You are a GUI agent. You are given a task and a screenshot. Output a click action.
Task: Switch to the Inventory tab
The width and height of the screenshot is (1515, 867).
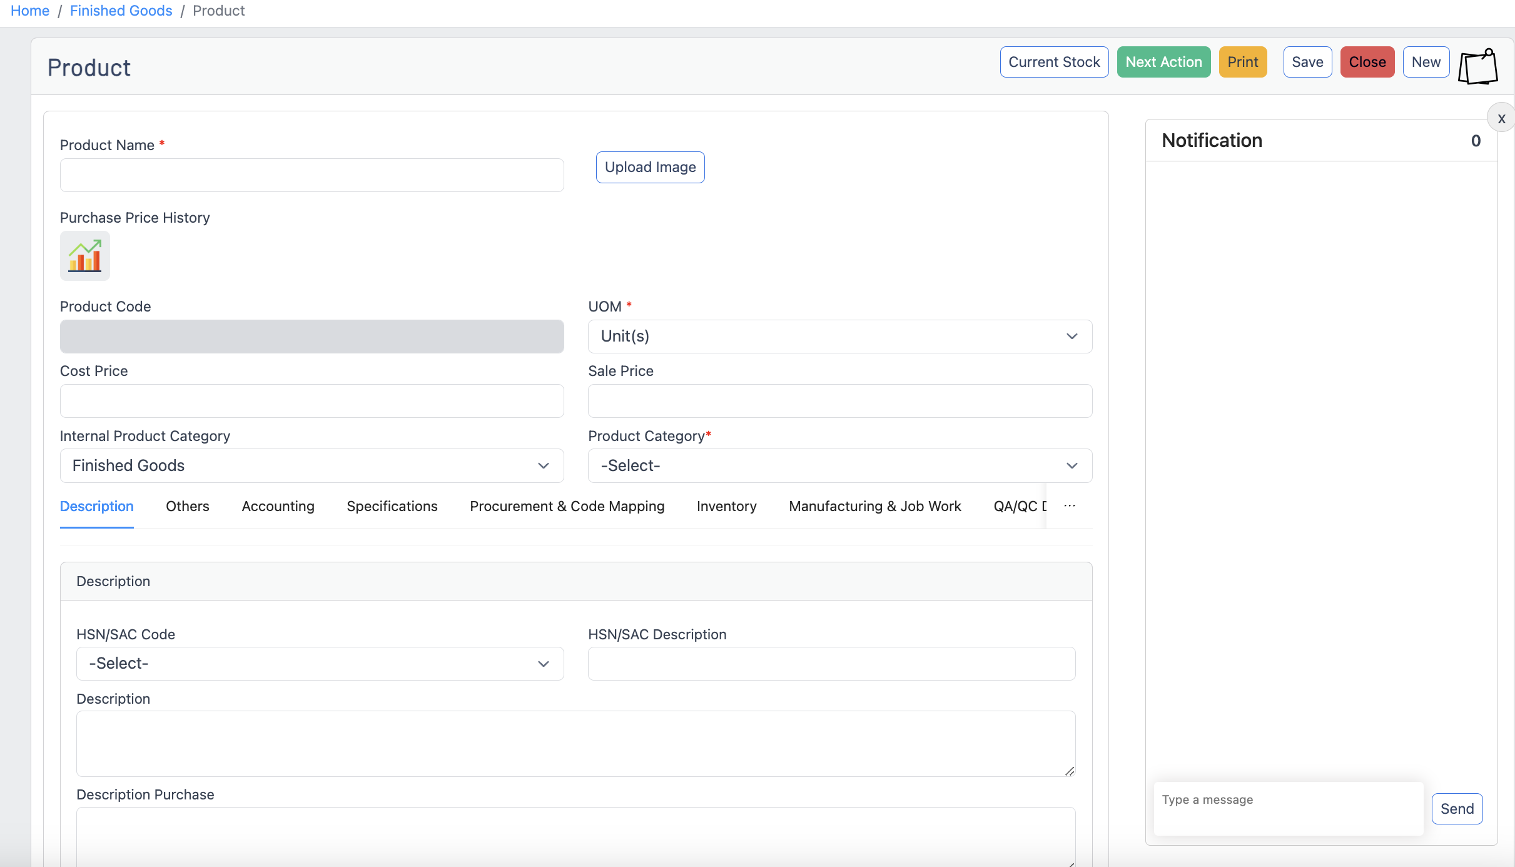[726, 506]
